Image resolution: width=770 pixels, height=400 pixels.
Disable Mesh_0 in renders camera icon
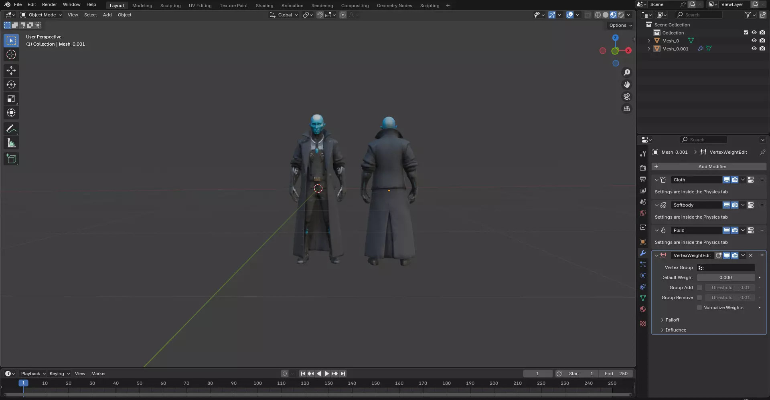762,40
